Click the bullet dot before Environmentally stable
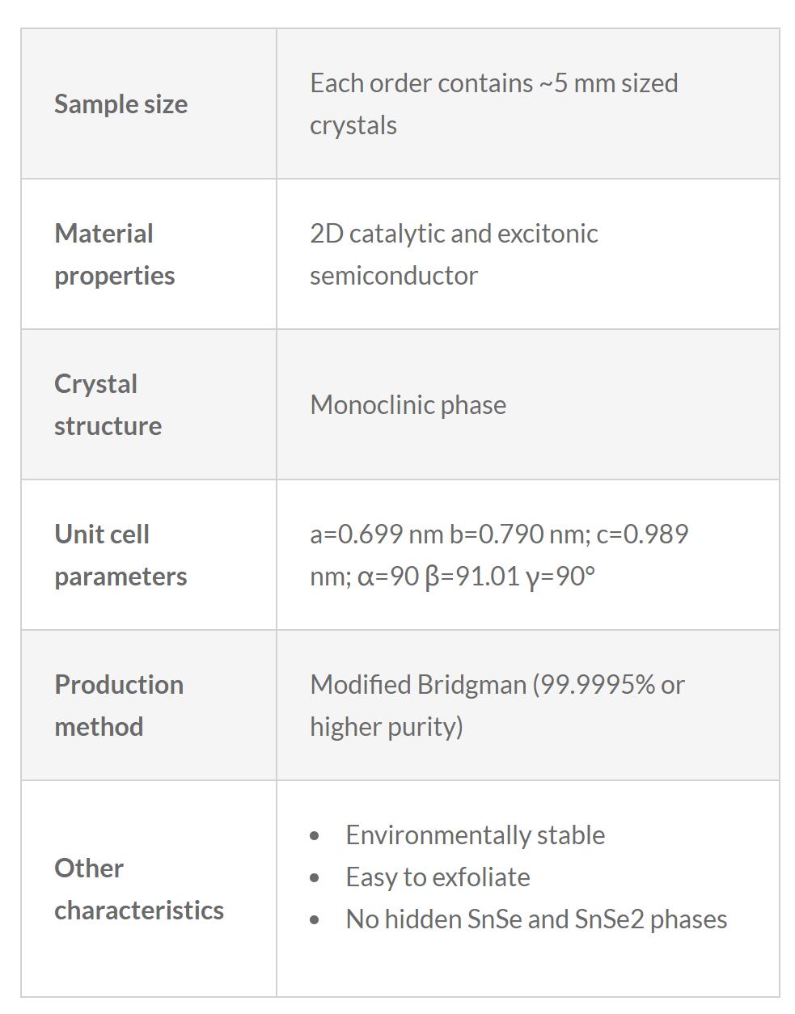 tap(315, 836)
